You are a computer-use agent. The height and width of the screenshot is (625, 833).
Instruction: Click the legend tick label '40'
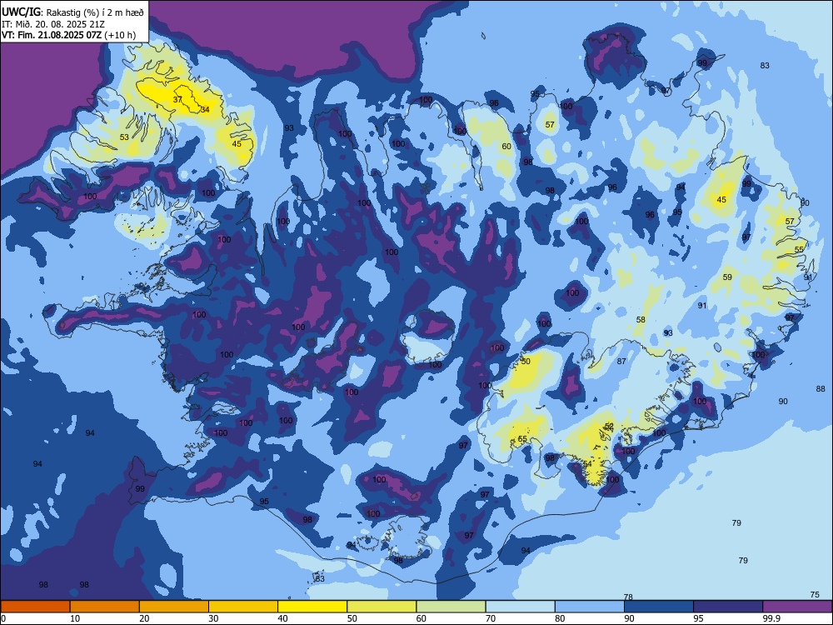point(282,618)
